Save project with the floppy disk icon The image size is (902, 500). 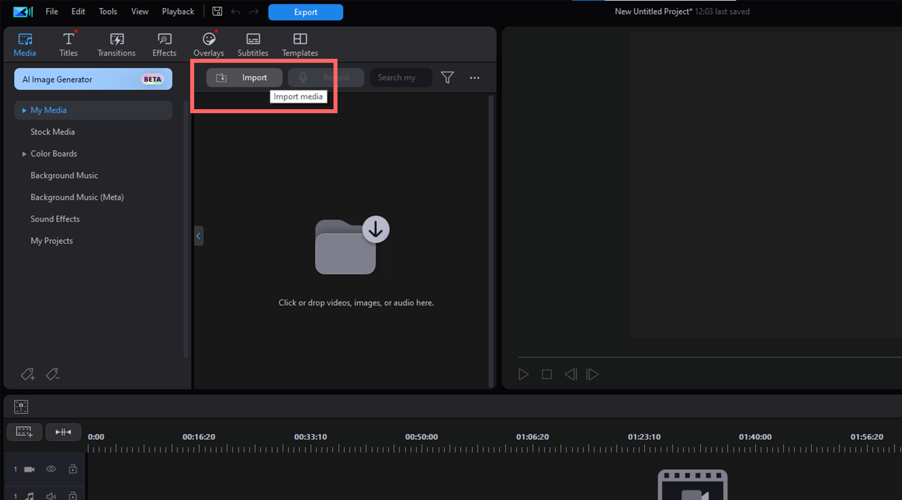coord(217,11)
